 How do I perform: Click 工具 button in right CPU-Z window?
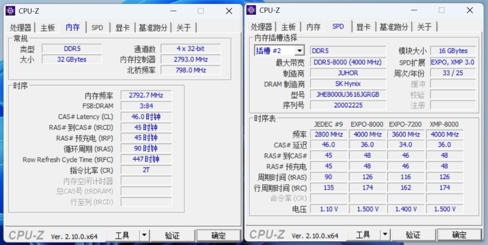363,234
